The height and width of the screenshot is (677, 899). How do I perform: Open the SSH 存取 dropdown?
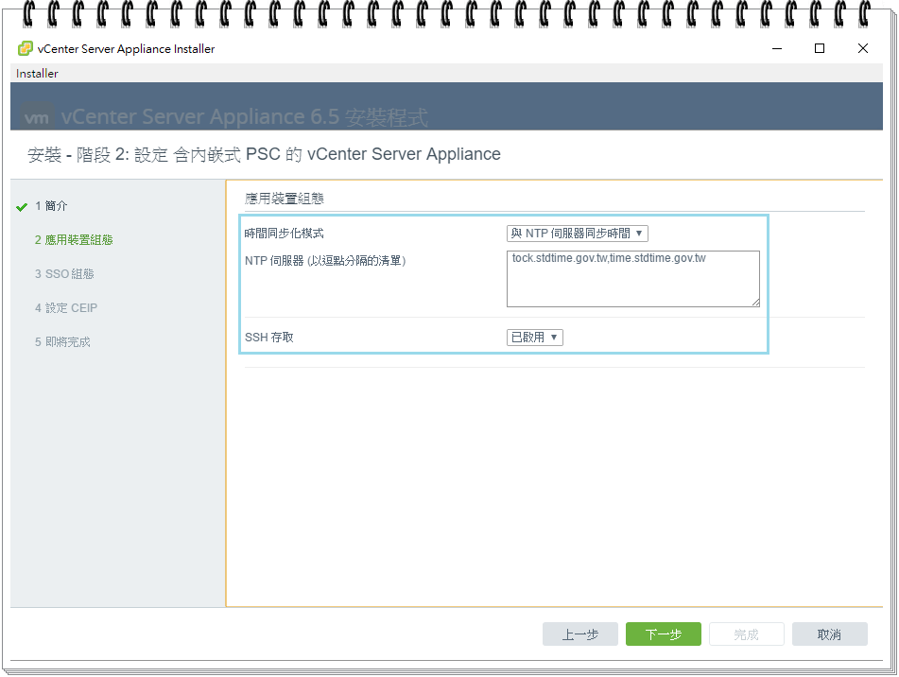(x=534, y=337)
